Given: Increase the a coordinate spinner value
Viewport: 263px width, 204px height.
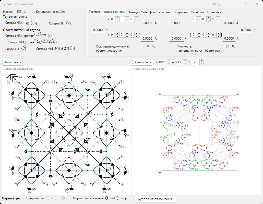Looking at the screenshot, I should coord(169,61).
